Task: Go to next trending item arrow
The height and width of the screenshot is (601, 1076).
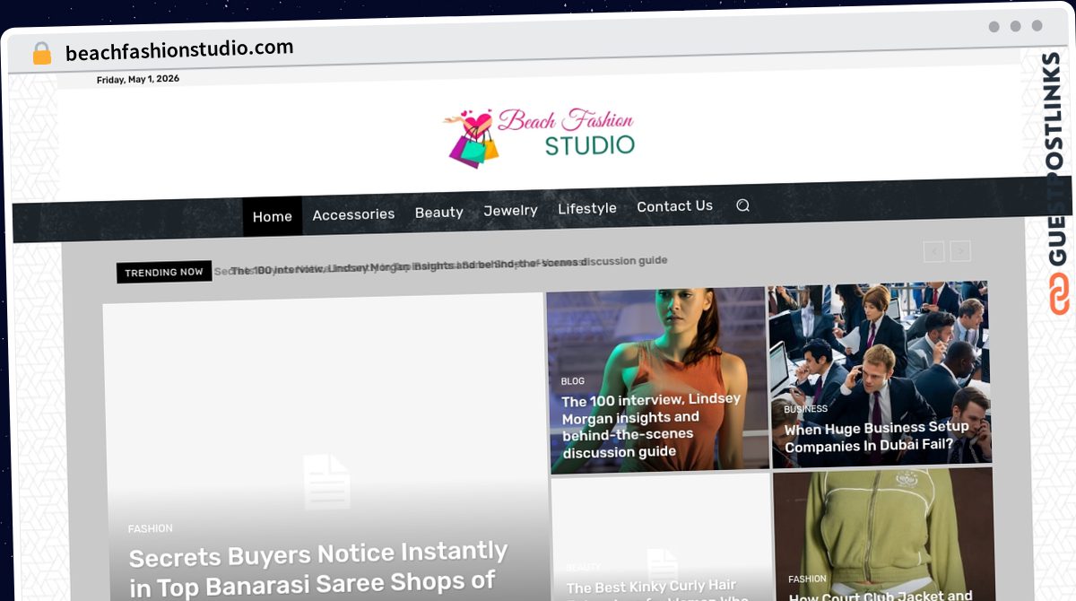Action: 960,251
